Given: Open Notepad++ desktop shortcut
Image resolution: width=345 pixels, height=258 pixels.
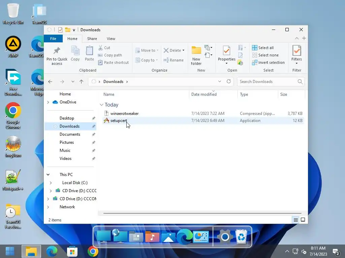Looking at the screenshot, I should [13, 180].
